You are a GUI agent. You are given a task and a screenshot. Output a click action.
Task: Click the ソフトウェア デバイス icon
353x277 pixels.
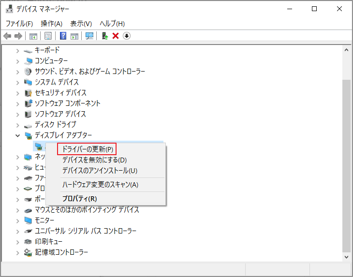point(28,114)
